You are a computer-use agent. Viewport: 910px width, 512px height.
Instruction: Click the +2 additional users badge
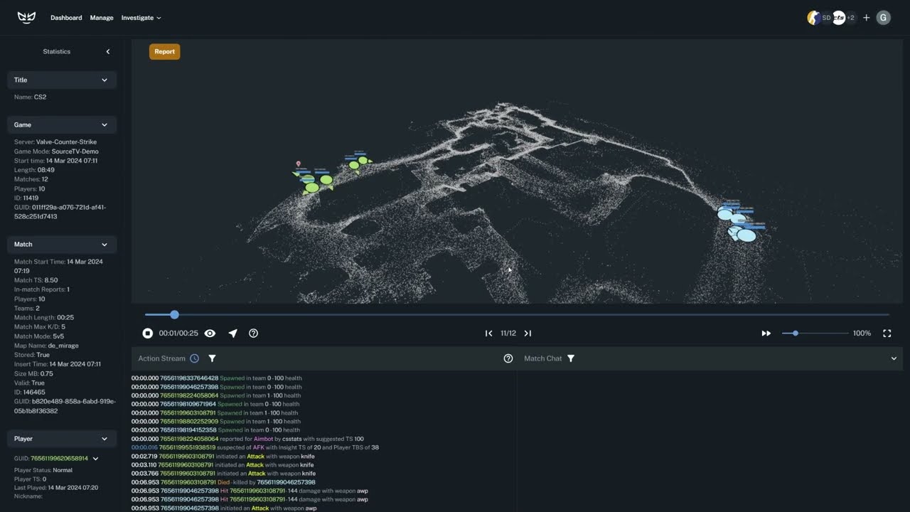(850, 18)
